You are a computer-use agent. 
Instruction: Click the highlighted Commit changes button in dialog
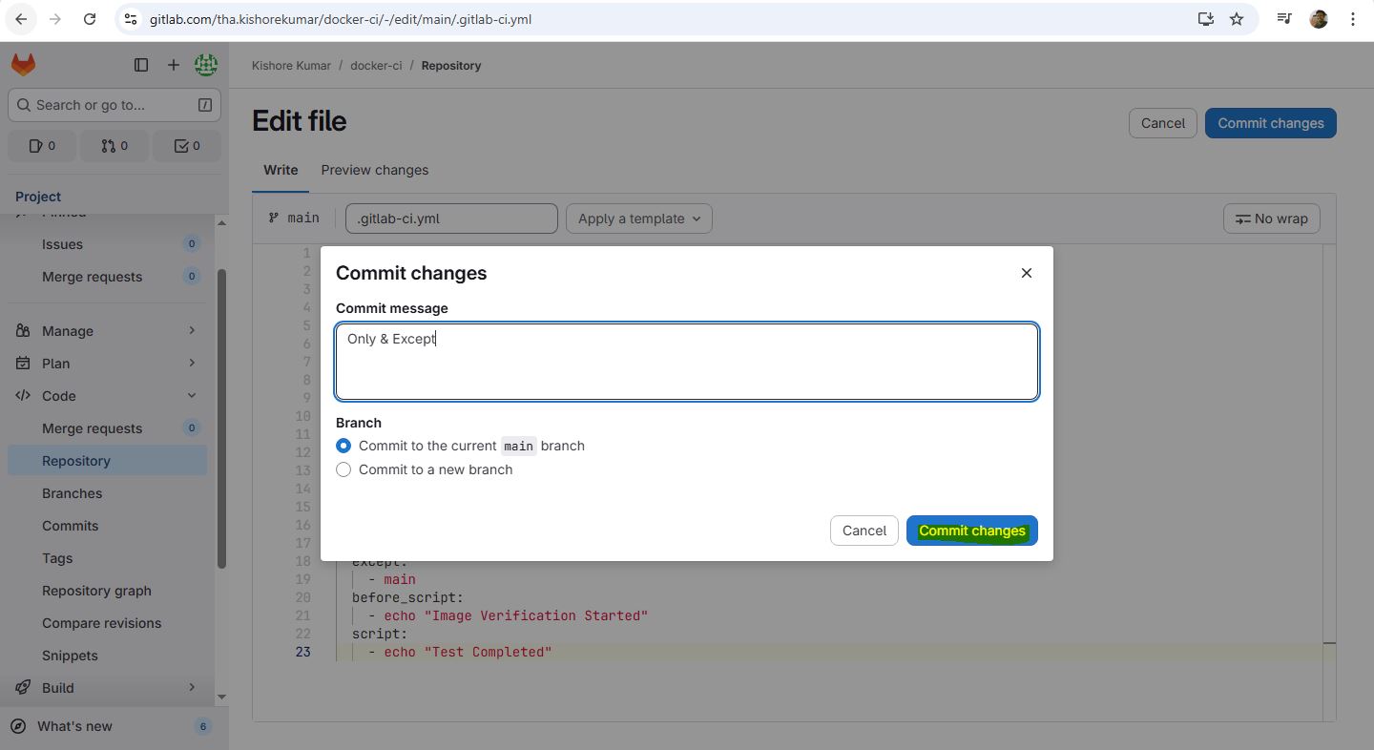tap(971, 531)
